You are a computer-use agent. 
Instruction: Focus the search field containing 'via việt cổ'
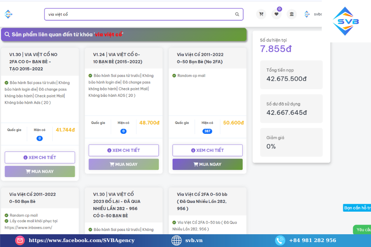[143, 14]
